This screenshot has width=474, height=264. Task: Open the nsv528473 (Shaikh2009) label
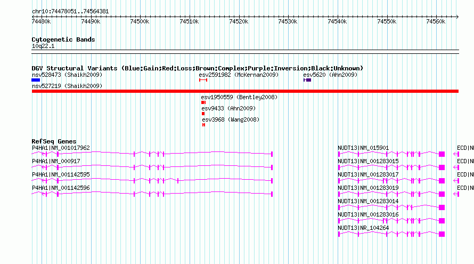tap(67, 75)
